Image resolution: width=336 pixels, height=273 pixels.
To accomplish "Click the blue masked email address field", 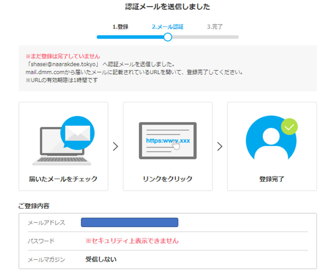I will point(129,222).
